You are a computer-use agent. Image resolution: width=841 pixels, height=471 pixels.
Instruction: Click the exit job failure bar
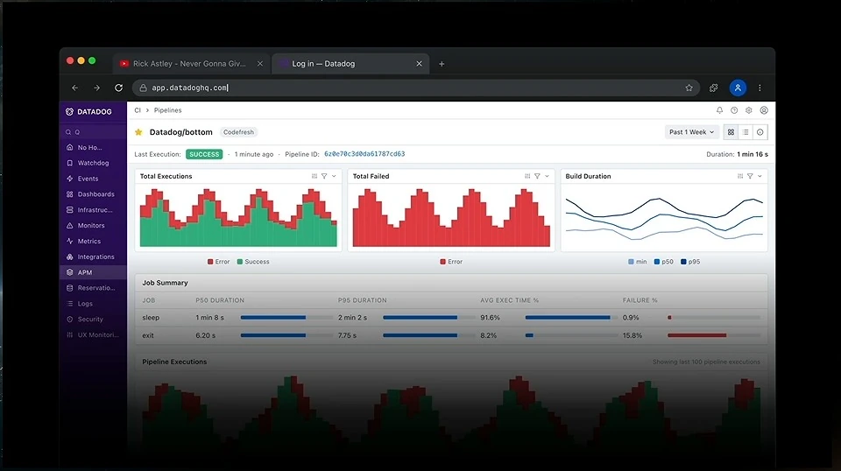tap(696, 335)
